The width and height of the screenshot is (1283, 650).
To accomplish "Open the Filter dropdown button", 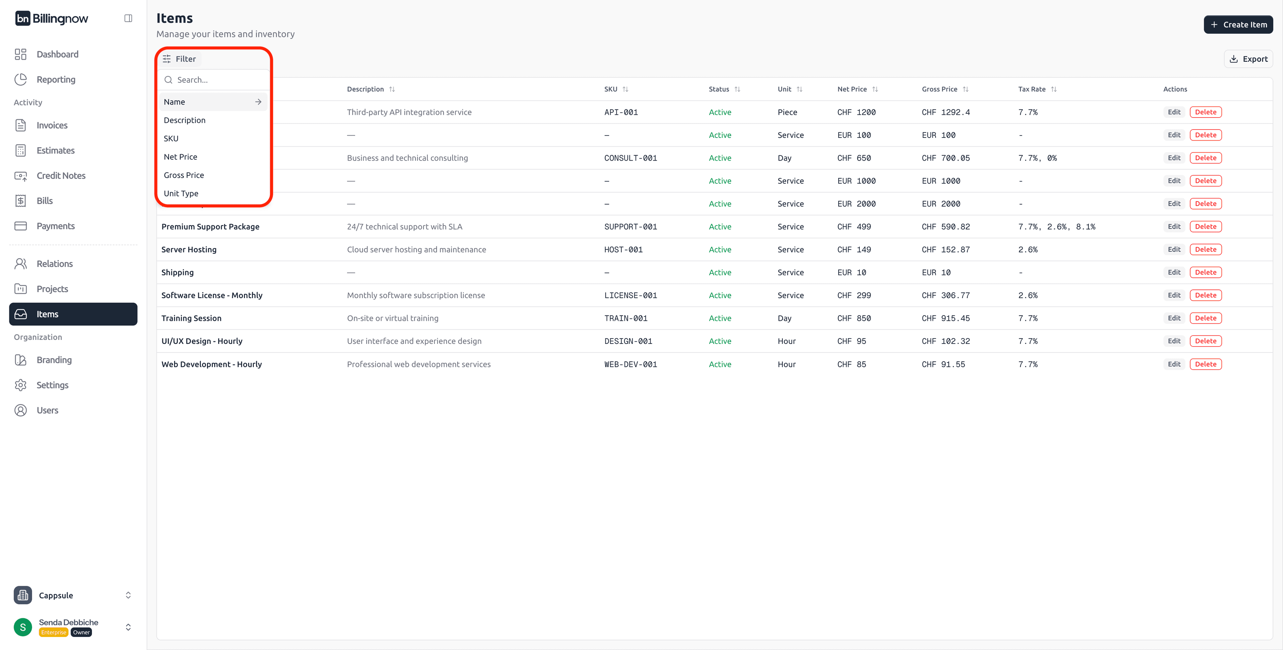I will 179,59.
